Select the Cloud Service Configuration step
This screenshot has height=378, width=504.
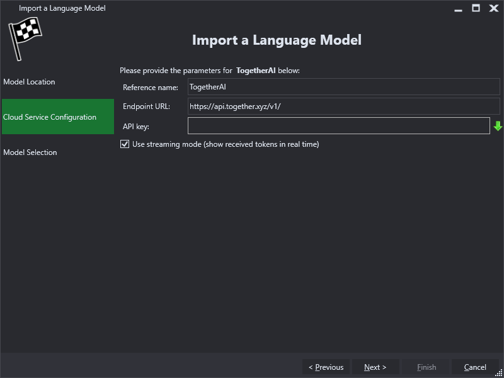tap(58, 117)
